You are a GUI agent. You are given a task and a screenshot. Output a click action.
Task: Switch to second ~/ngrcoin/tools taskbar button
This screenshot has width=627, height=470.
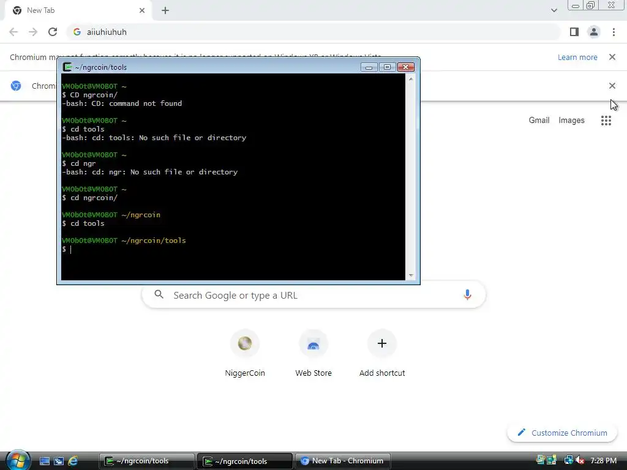tap(245, 461)
